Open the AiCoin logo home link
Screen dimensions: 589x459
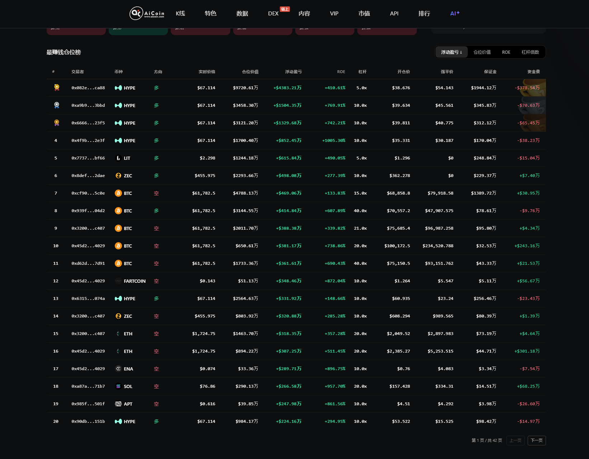click(147, 13)
